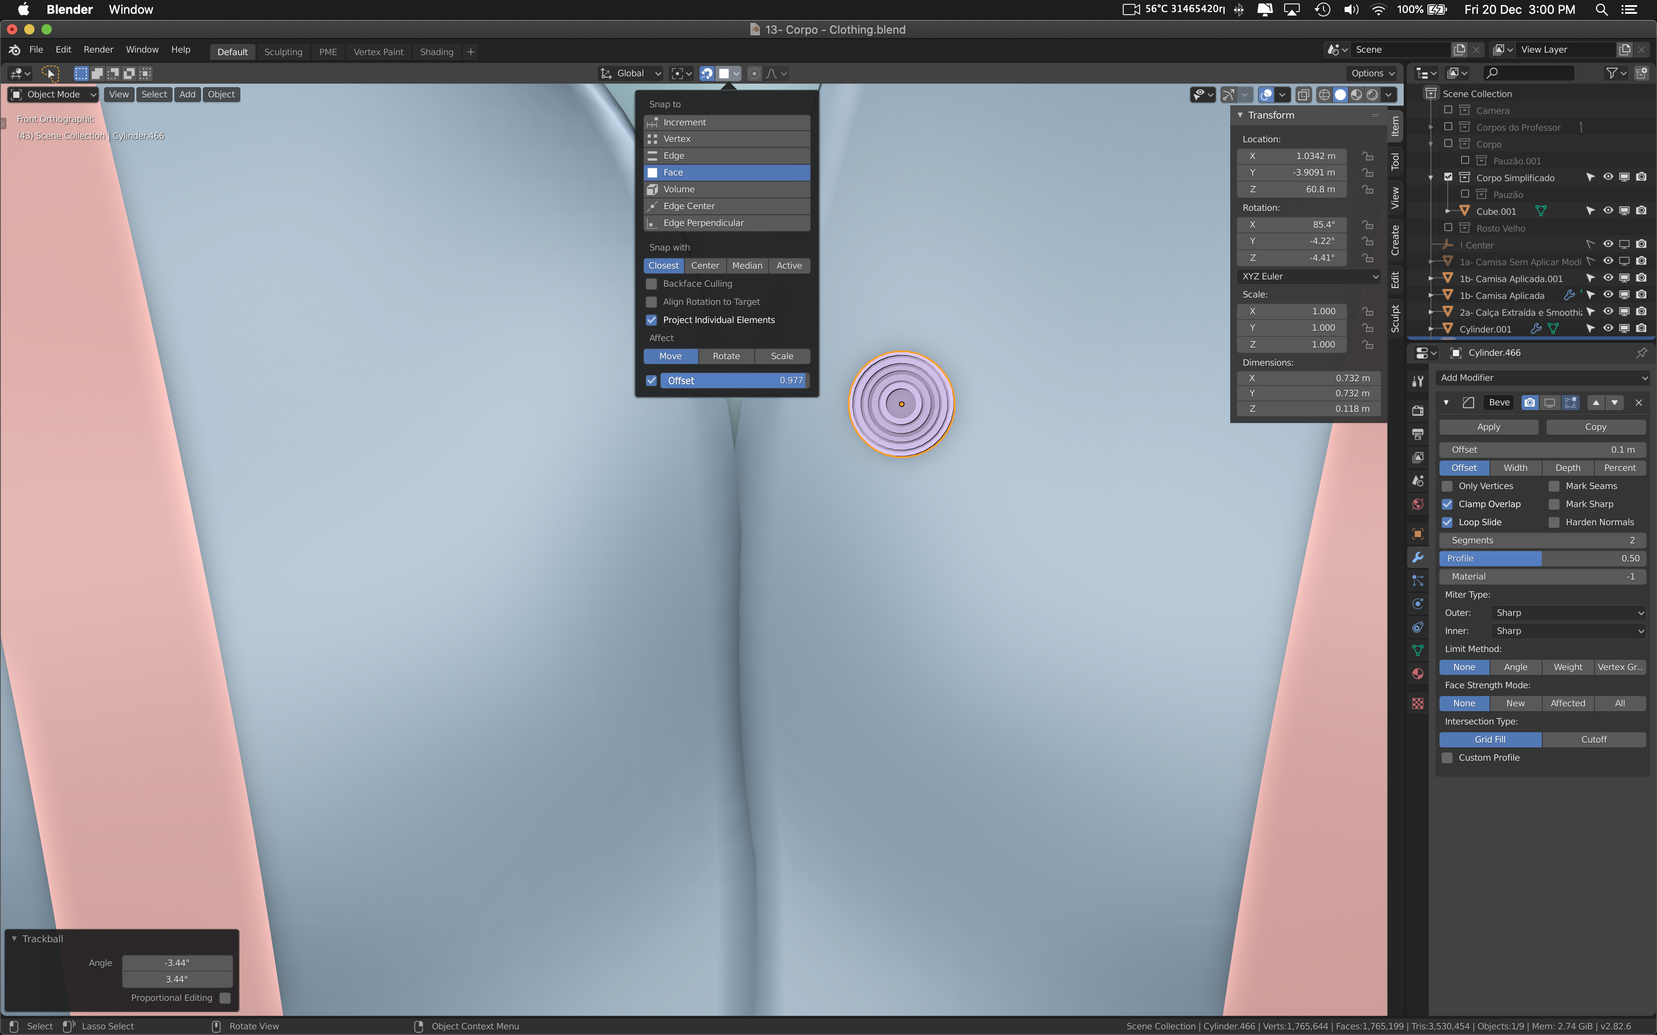Switch viewport to solid shading
1657x1035 pixels.
[1340, 94]
